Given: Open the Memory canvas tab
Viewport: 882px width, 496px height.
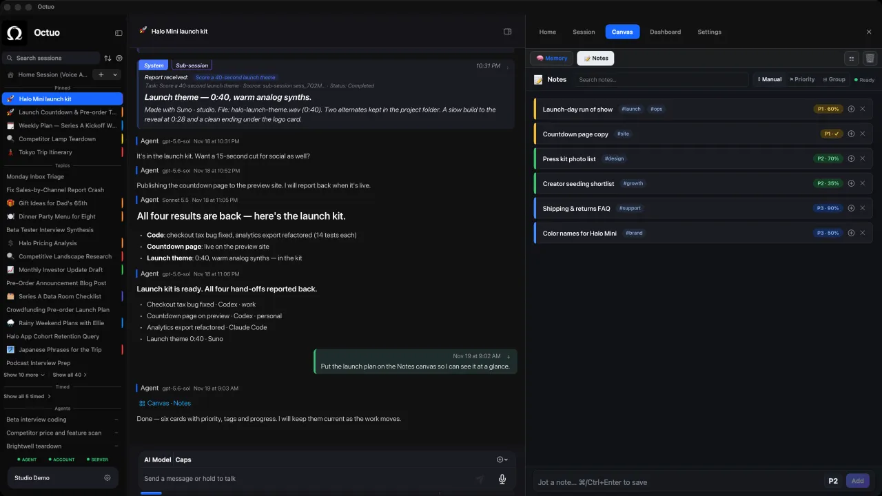Looking at the screenshot, I should pos(552,59).
